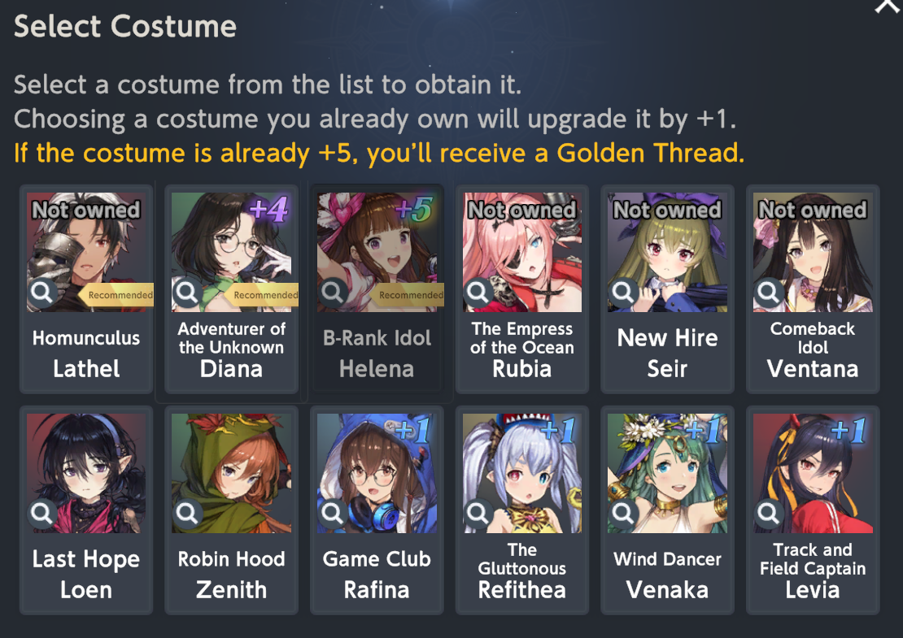
Task: Click magnifier icon on Diana's costume
Action: point(187,293)
